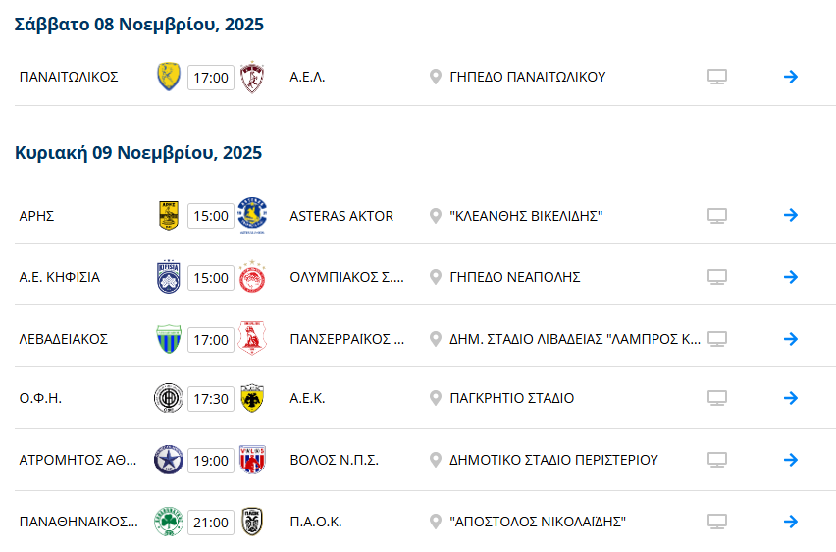Click the "ΚΛΕΑΝΘΗΣ ΒΙΚΕΛΙΔΗΣ" stadium name
836x552 pixels.
click(525, 216)
